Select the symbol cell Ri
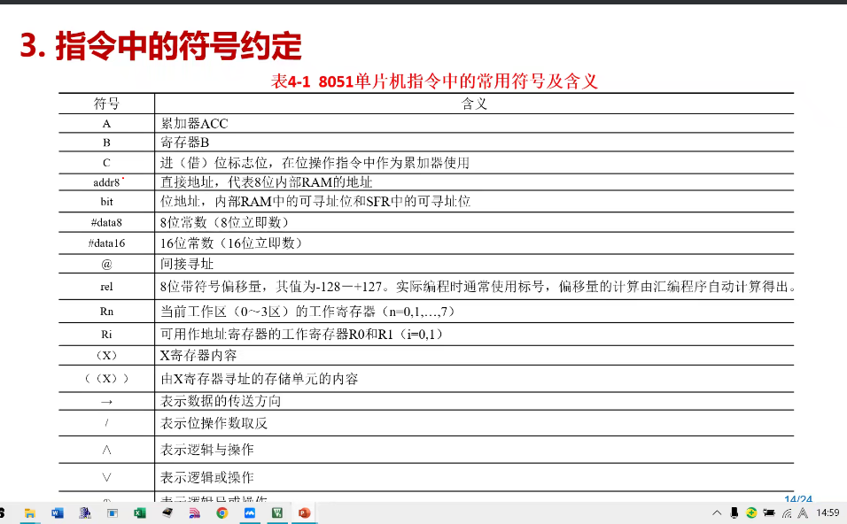Viewport: 847px width, 524px height. click(x=106, y=334)
